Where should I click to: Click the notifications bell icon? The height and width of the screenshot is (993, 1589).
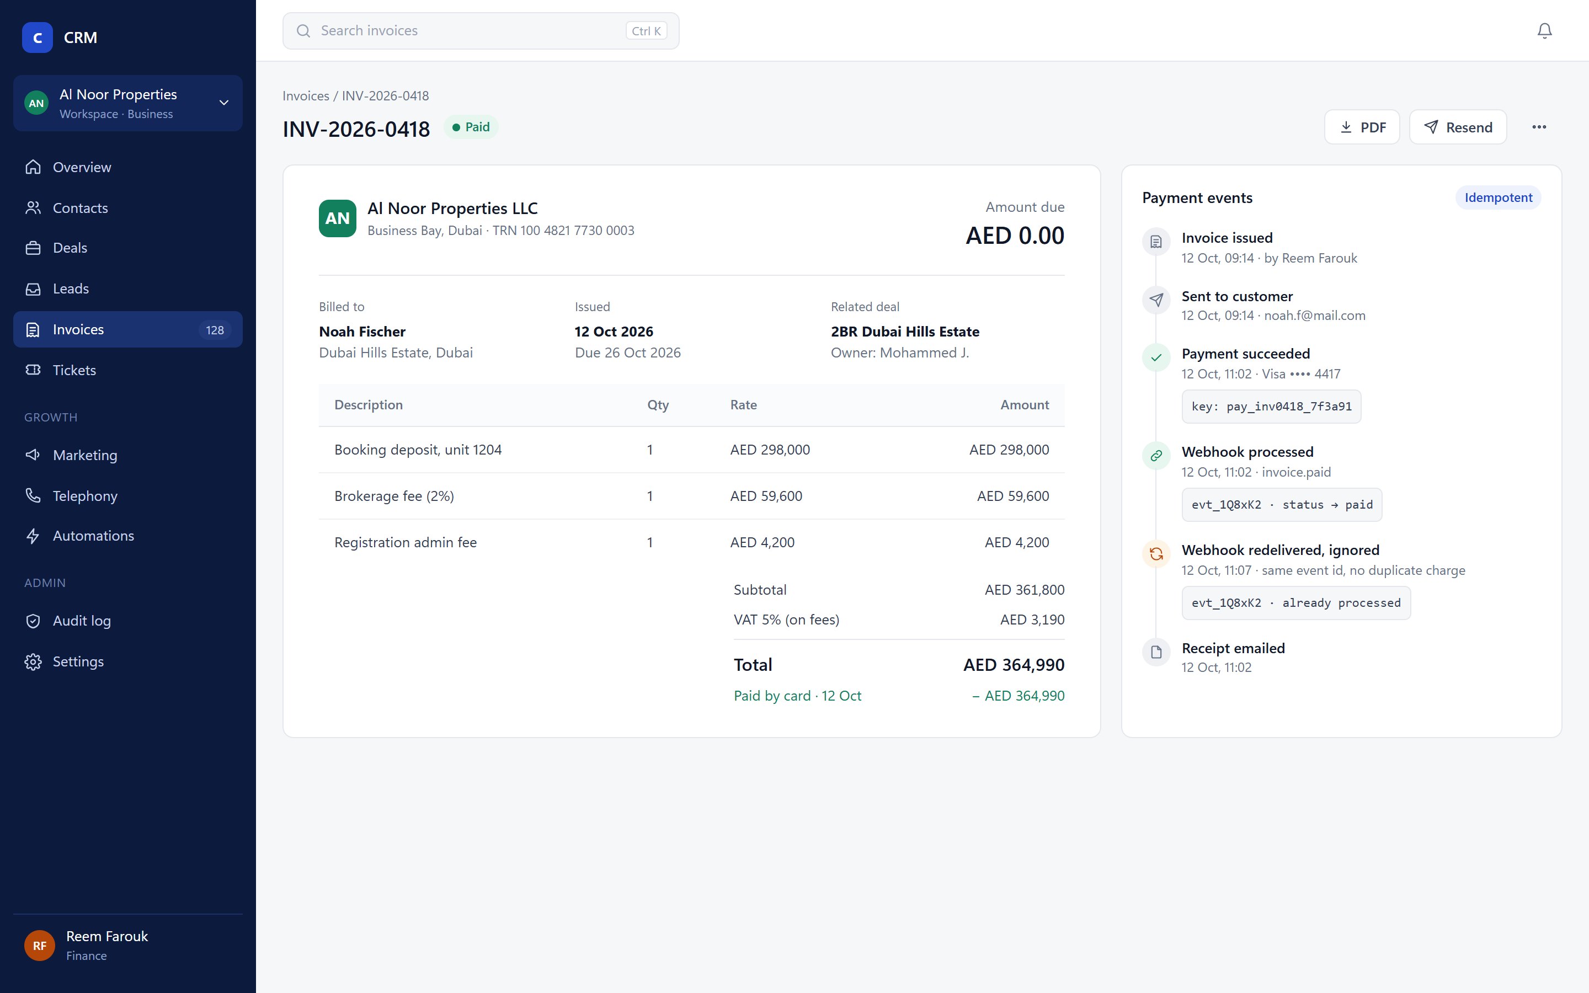(x=1544, y=31)
